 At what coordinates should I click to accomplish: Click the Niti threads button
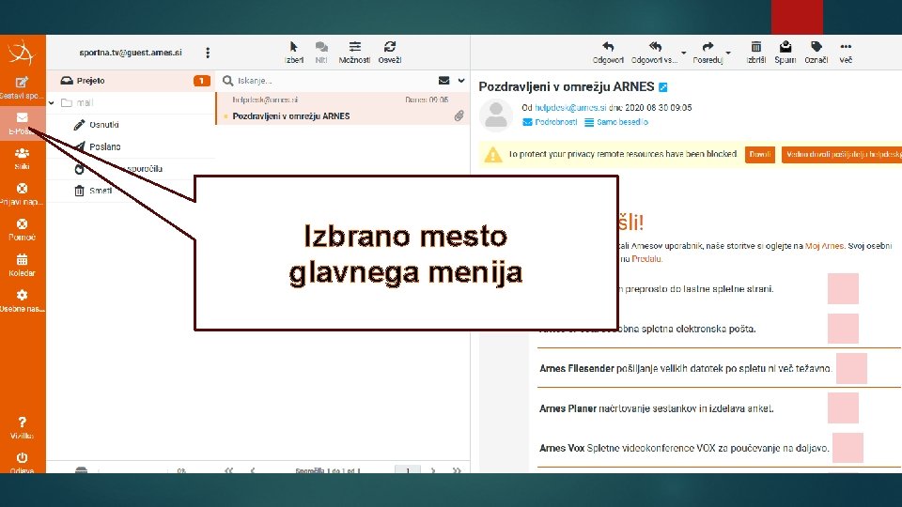click(321, 53)
